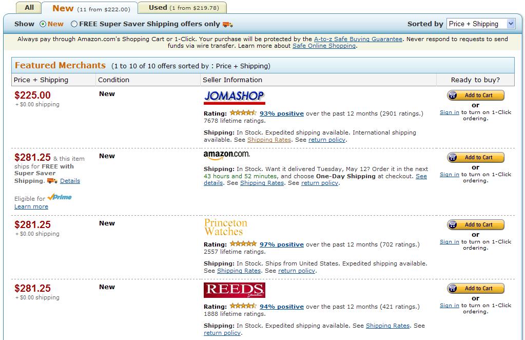Open Safe Online Shopping link
Screen dimensions: 525x340
tap(324, 46)
